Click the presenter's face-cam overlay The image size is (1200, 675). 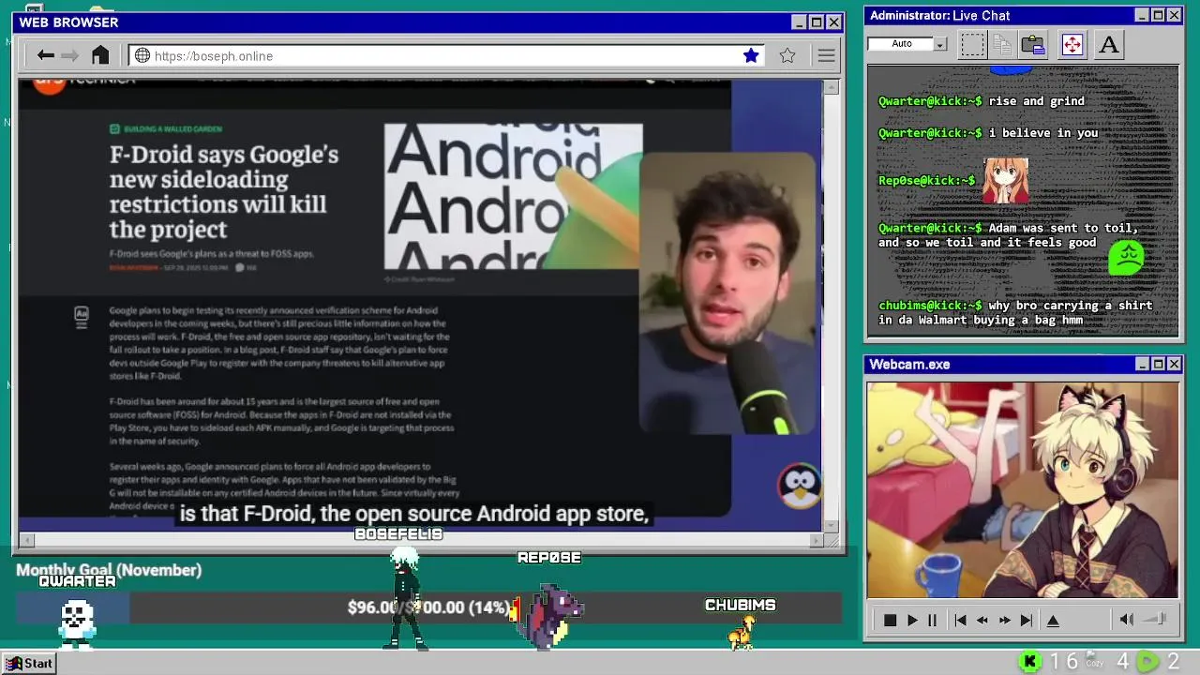(x=728, y=293)
